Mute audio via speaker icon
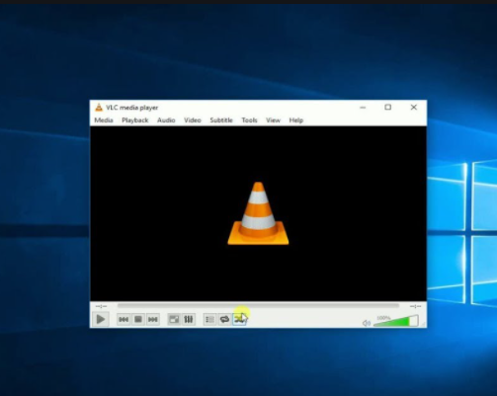The image size is (497, 396). pos(367,323)
